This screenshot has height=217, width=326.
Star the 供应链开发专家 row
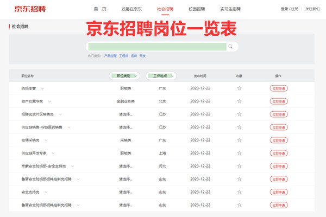[x=239, y=153]
